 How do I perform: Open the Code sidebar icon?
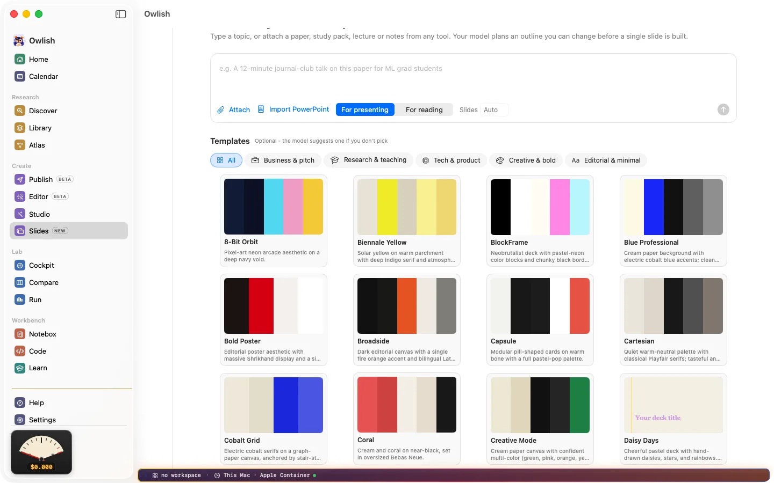20,351
